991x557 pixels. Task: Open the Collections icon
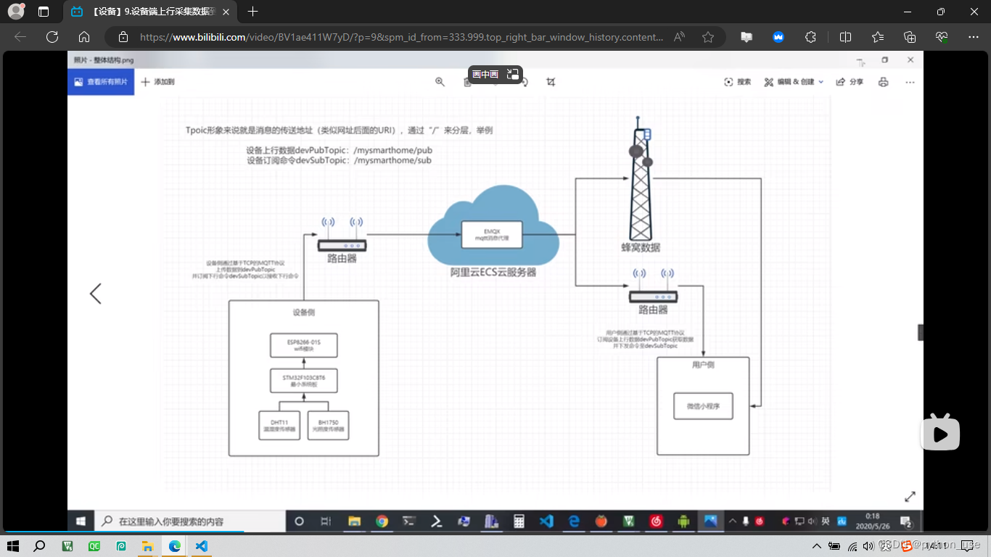tap(910, 37)
